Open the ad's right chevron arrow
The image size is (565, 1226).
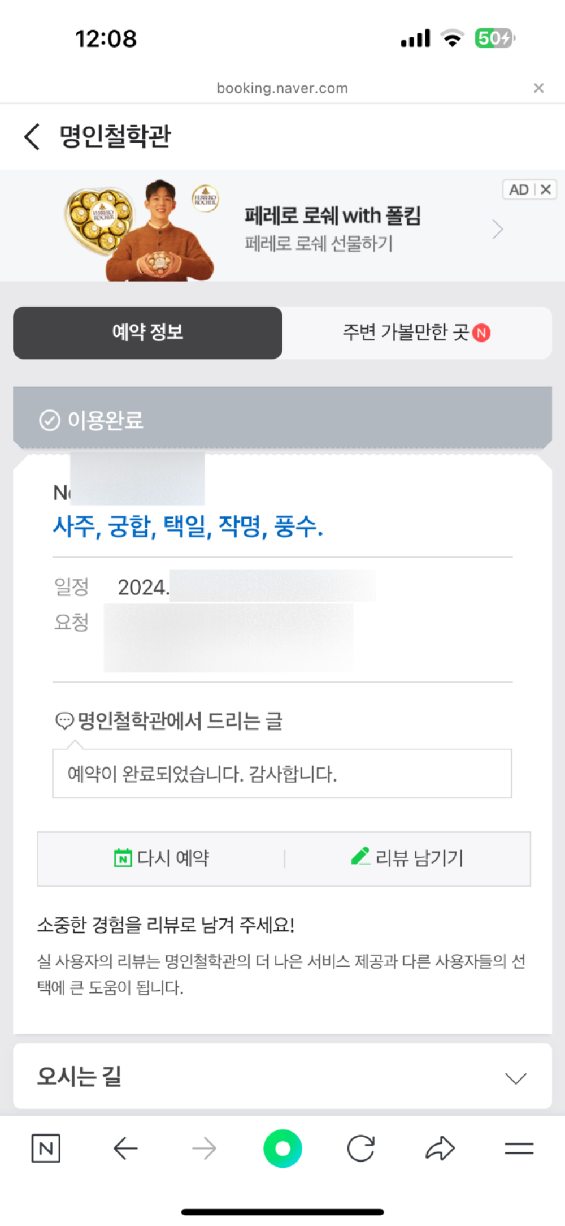[x=497, y=230]
